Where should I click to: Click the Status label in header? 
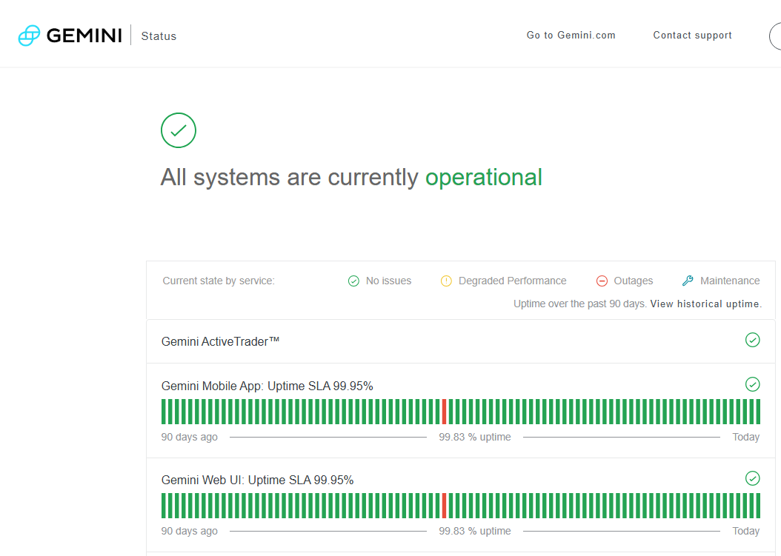pos(159,36)
